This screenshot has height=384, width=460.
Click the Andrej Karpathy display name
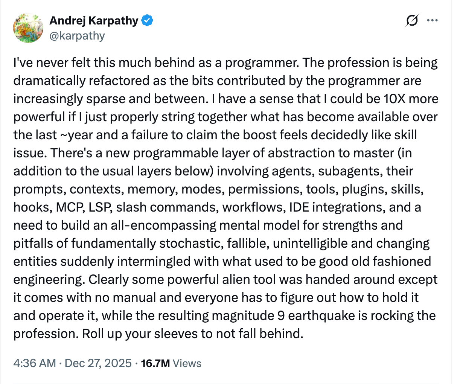(x=94, y=21)
